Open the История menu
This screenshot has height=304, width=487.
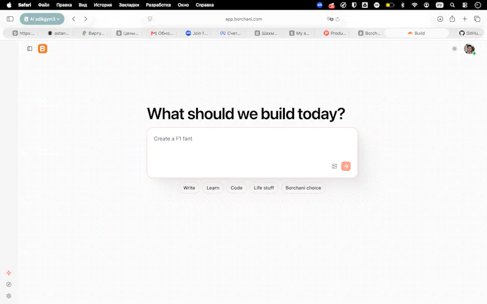pos(103,5)
